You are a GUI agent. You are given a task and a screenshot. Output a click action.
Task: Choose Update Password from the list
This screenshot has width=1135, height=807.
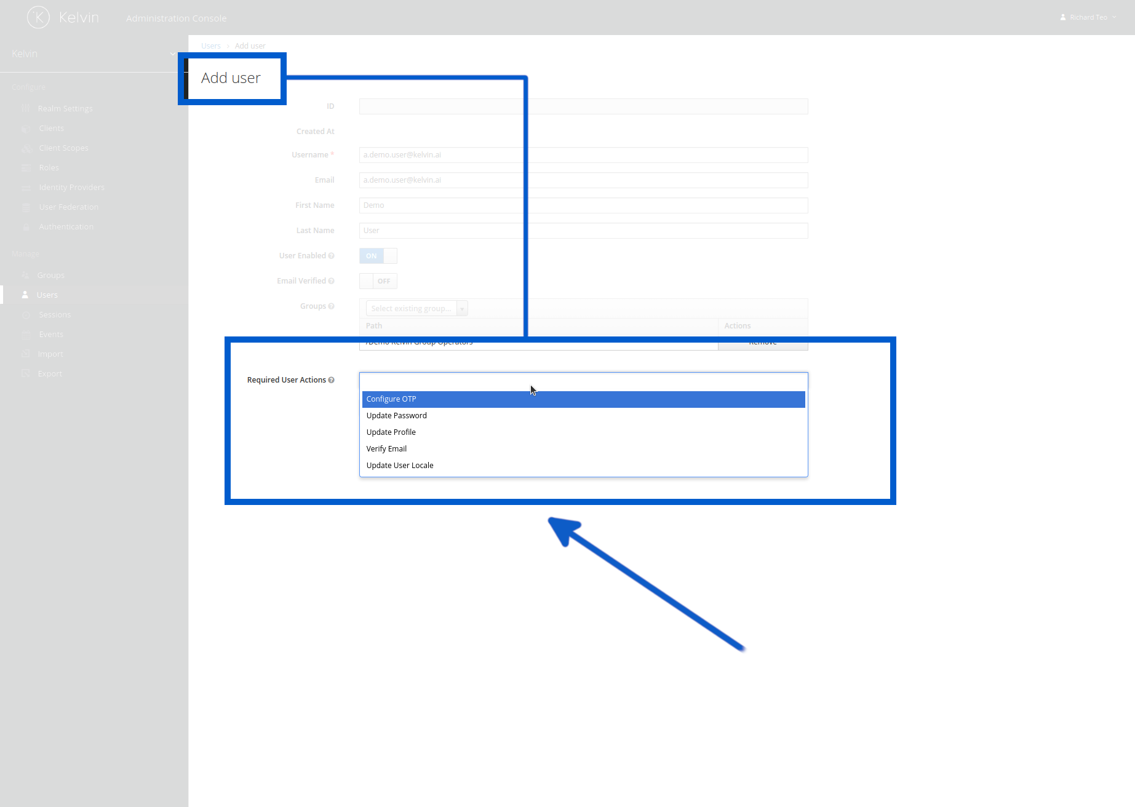(396, 415)
